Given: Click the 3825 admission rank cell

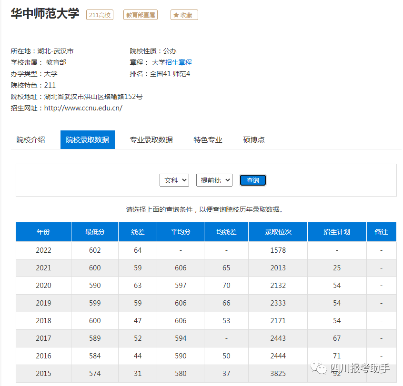Looking at the screenshot, I should 278,374.
